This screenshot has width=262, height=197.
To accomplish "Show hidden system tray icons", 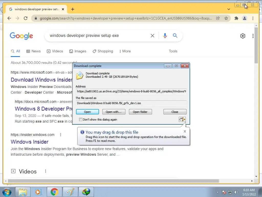I will (217, 192).
